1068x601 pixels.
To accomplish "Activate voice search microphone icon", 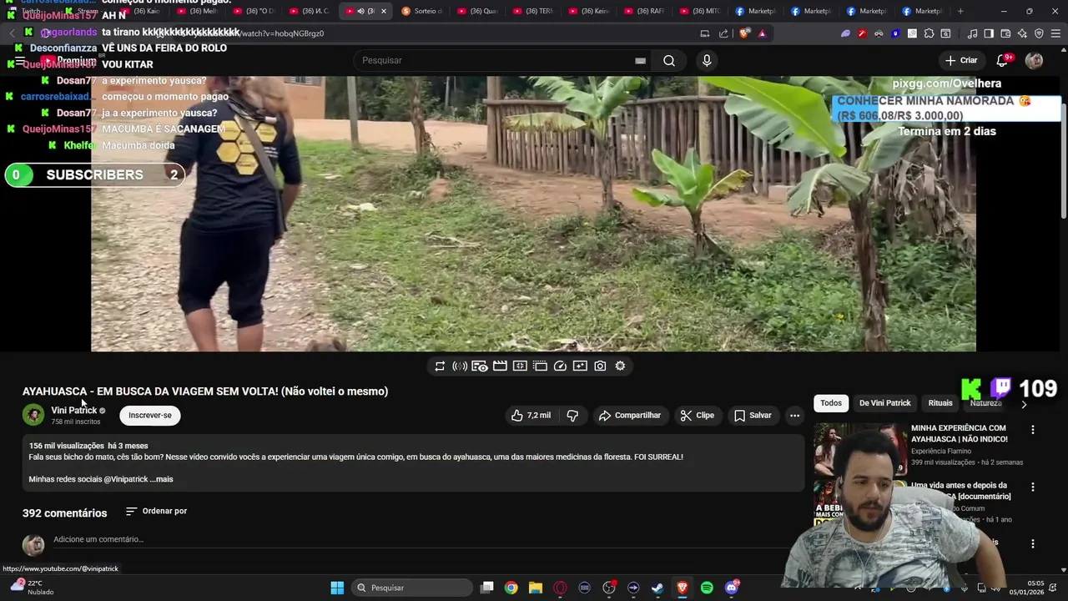I will (707, 60).
